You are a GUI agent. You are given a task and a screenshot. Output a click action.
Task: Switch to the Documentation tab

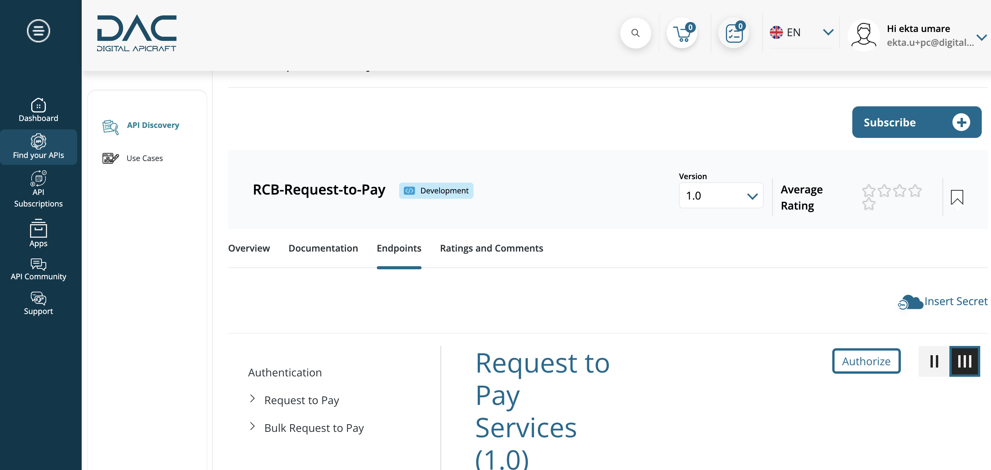click(323, 248)
